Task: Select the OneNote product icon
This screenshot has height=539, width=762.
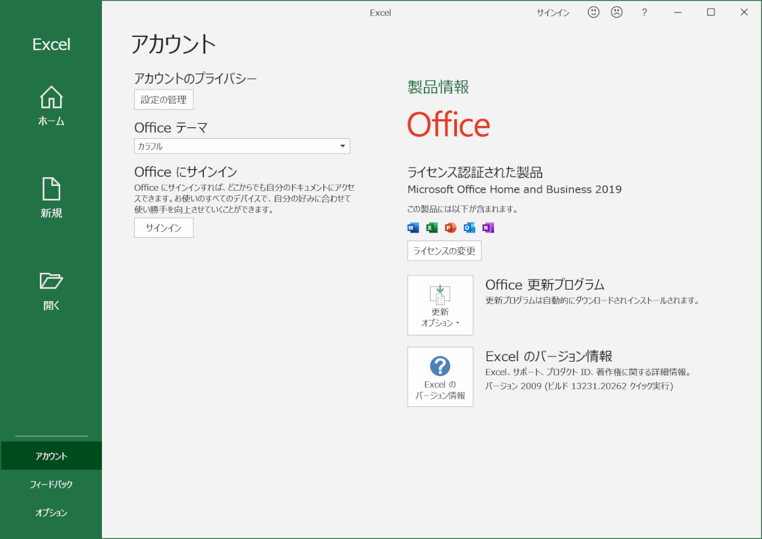Action: 487,228
